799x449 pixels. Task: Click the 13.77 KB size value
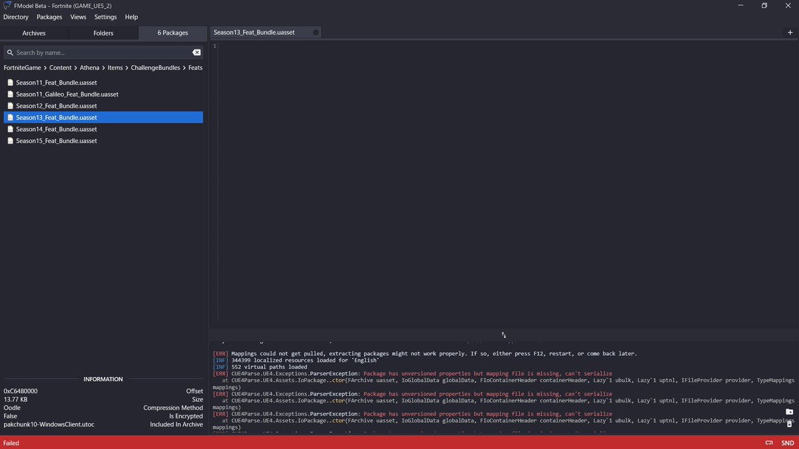click(15, 400)
